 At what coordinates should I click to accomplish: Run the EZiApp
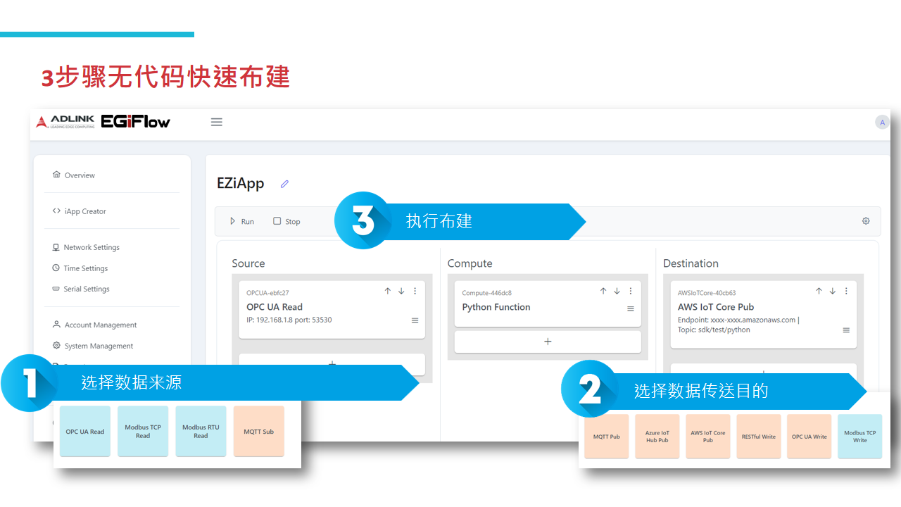pos(241,221)
